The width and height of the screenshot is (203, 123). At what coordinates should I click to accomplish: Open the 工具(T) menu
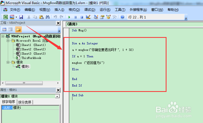[120, 10]
